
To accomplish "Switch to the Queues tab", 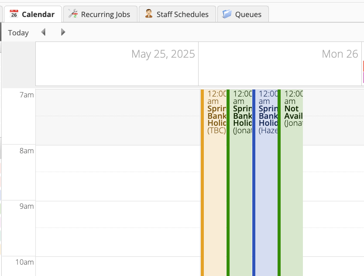I will [x=243, y=14].
